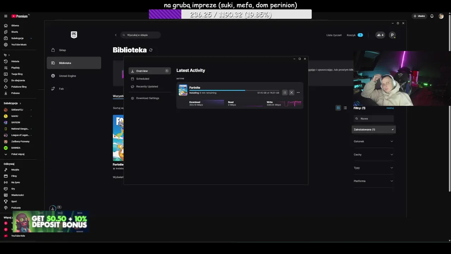Click the YouTube Premium logo

pyautogui.click(x=20, y=16)
